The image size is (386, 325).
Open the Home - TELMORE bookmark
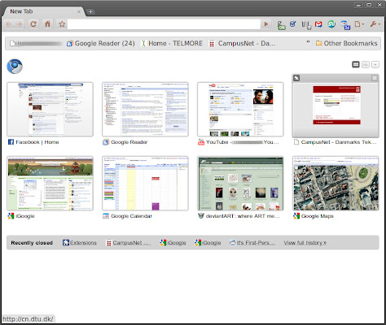pyautogui.click(x=172, y=43)
